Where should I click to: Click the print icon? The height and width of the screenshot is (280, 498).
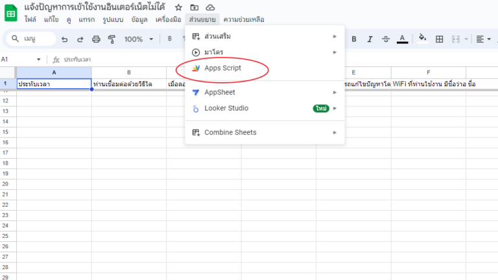click(x=97, y=40)
